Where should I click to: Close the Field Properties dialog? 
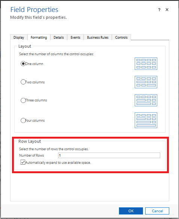point(167,10)
